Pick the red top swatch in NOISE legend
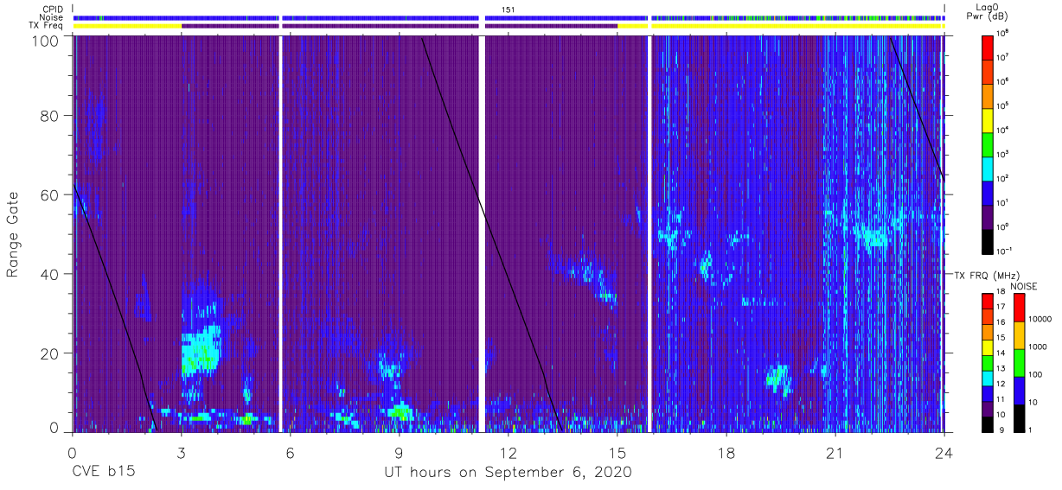Viewport: 1062px width, 490px height. [1019, 307]
